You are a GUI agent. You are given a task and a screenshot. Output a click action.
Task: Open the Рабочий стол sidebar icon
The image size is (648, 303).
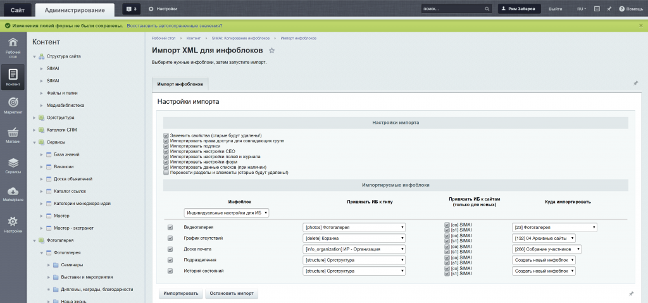click(13, 47)
